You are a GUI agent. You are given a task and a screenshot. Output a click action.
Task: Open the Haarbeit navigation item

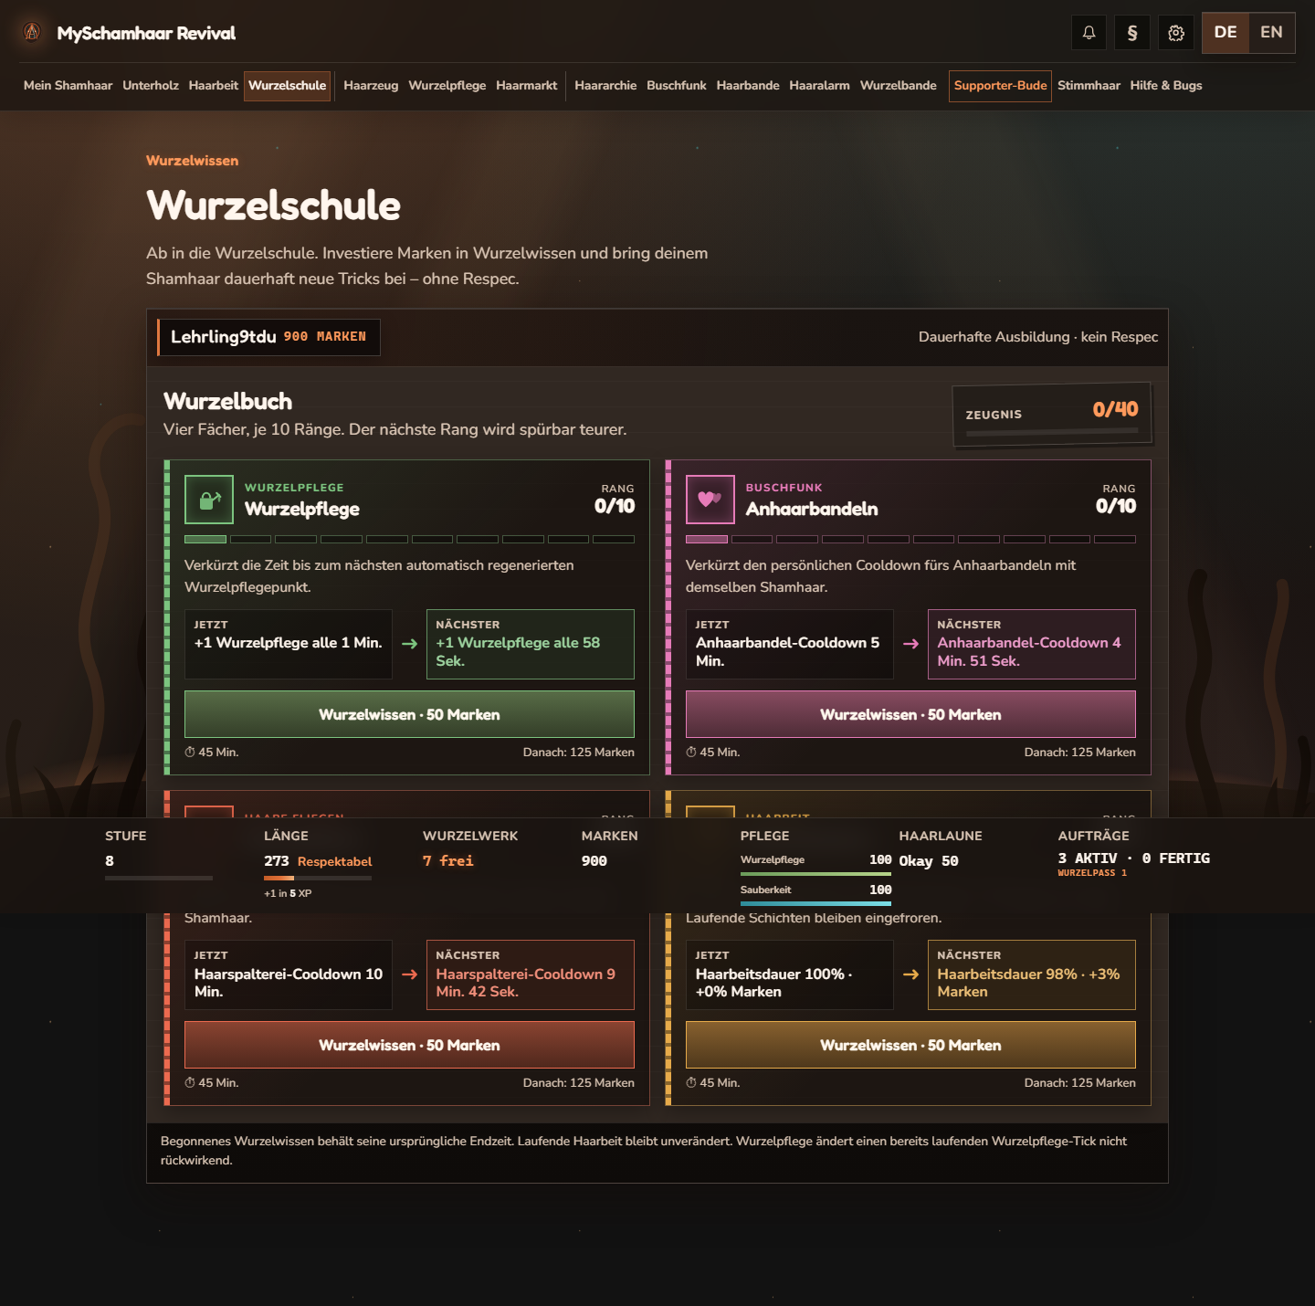[x=213, y=86]
